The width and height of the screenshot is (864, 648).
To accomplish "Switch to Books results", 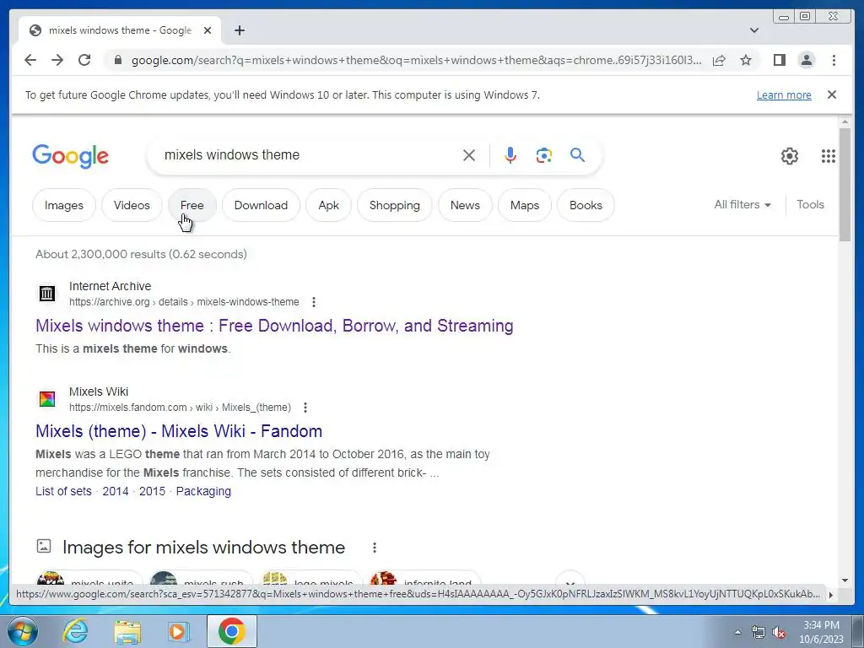I will (586, 205).
